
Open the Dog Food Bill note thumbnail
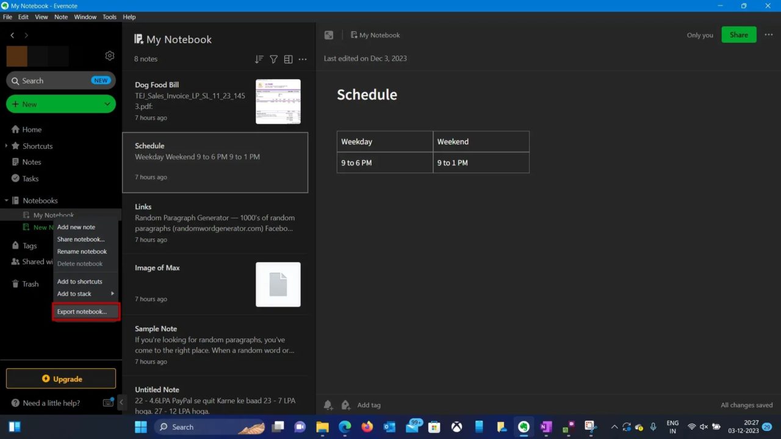point(278,101)
